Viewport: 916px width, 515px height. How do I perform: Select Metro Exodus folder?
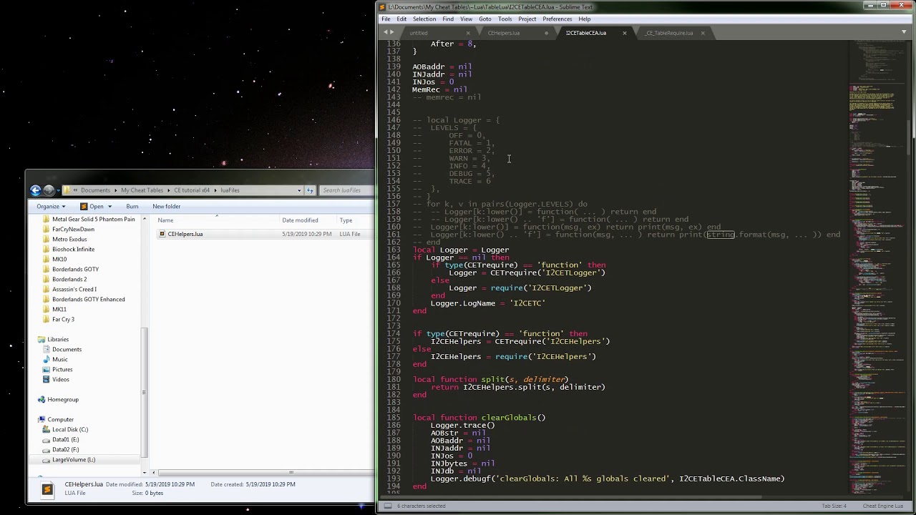pyautogui.click(x=69, y=239)
